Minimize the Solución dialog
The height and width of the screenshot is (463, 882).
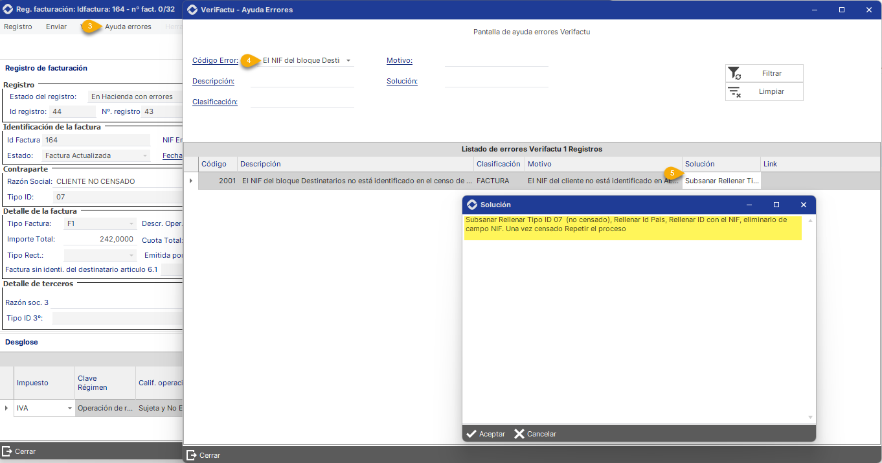749,205
